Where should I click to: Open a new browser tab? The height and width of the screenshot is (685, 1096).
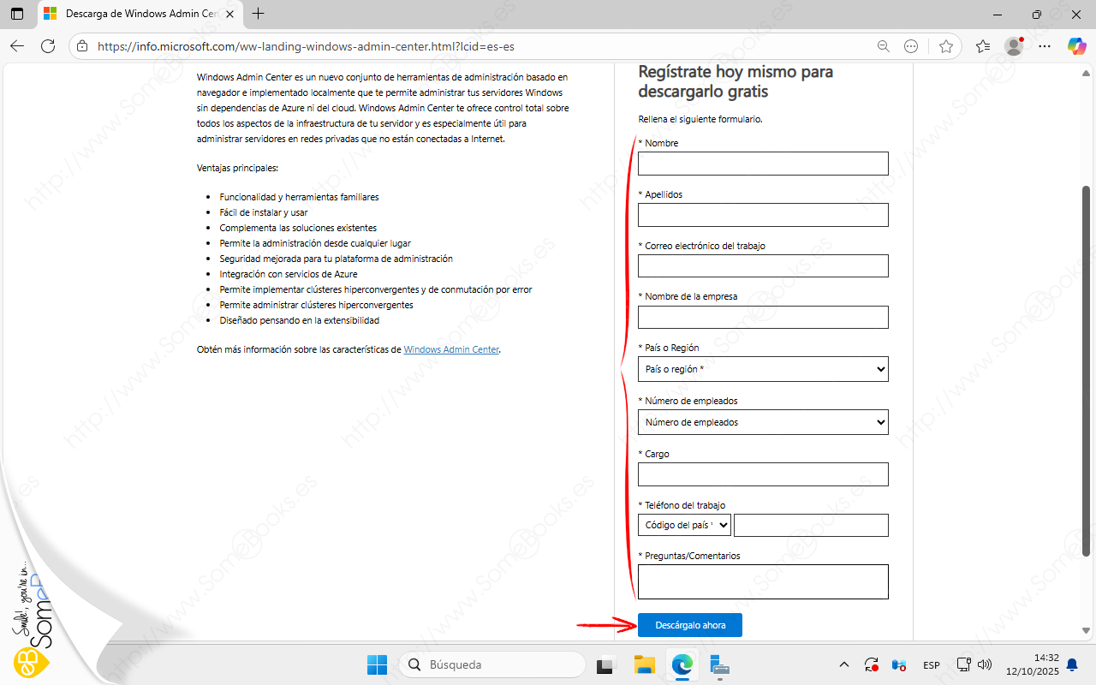click(259, 14)
